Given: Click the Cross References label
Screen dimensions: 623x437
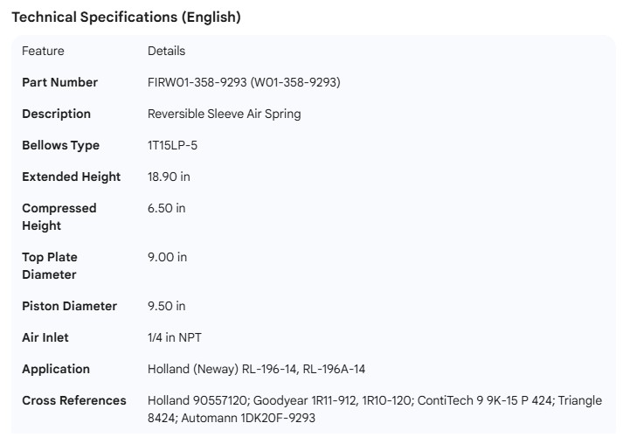Looking at the screenshot, I should click(x=73, y=400).
